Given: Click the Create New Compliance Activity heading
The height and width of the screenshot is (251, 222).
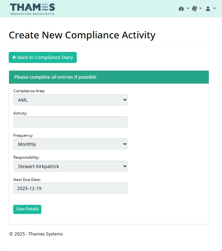Looking at the screenshot, I should tap(82, 35).
